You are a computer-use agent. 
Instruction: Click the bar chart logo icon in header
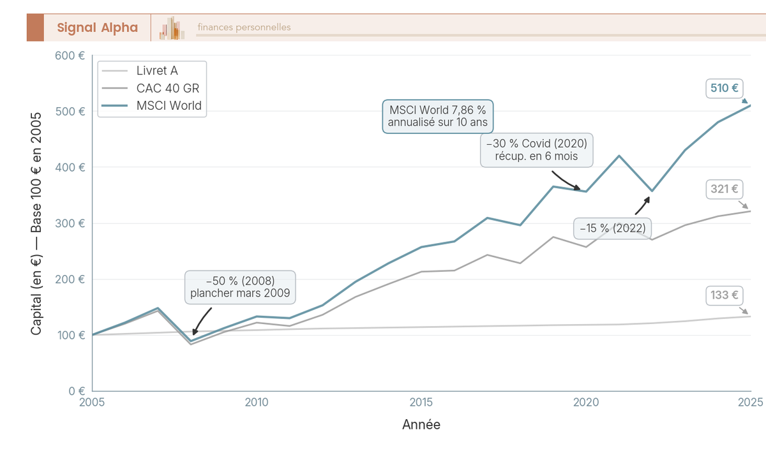pyautogui.click(x=172, y=27)
